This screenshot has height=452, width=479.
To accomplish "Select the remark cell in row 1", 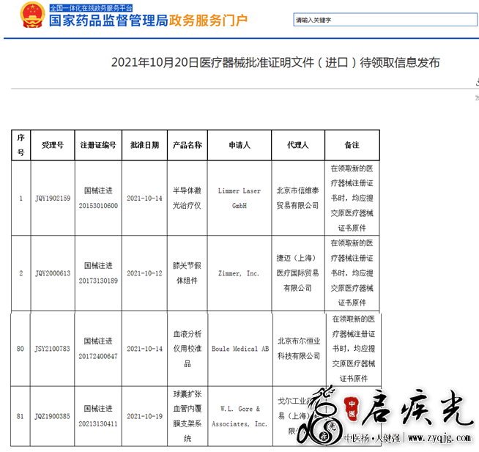I will click(352, 198).
